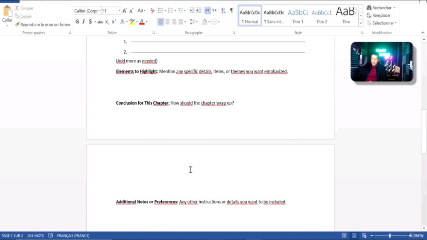The image size is (427, 240).
Task: Apply bullet list formatting
Action: tap(161, 11)
